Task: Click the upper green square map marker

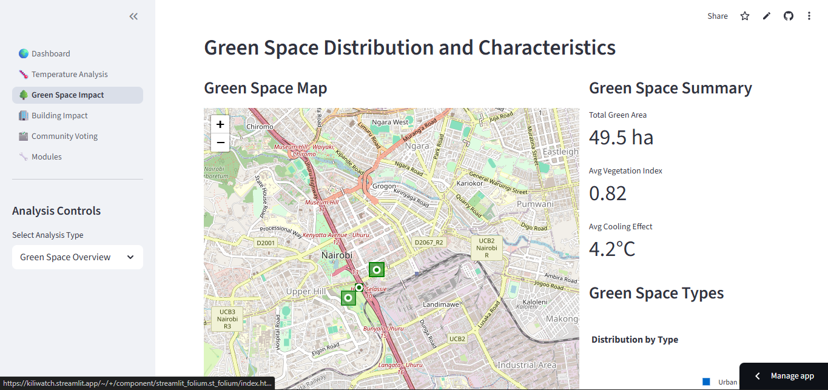Action: tap(377, 269)
